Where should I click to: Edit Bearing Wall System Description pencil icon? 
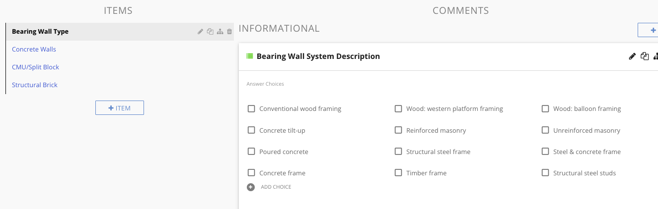pyautogui.click(x=632, y=56)
